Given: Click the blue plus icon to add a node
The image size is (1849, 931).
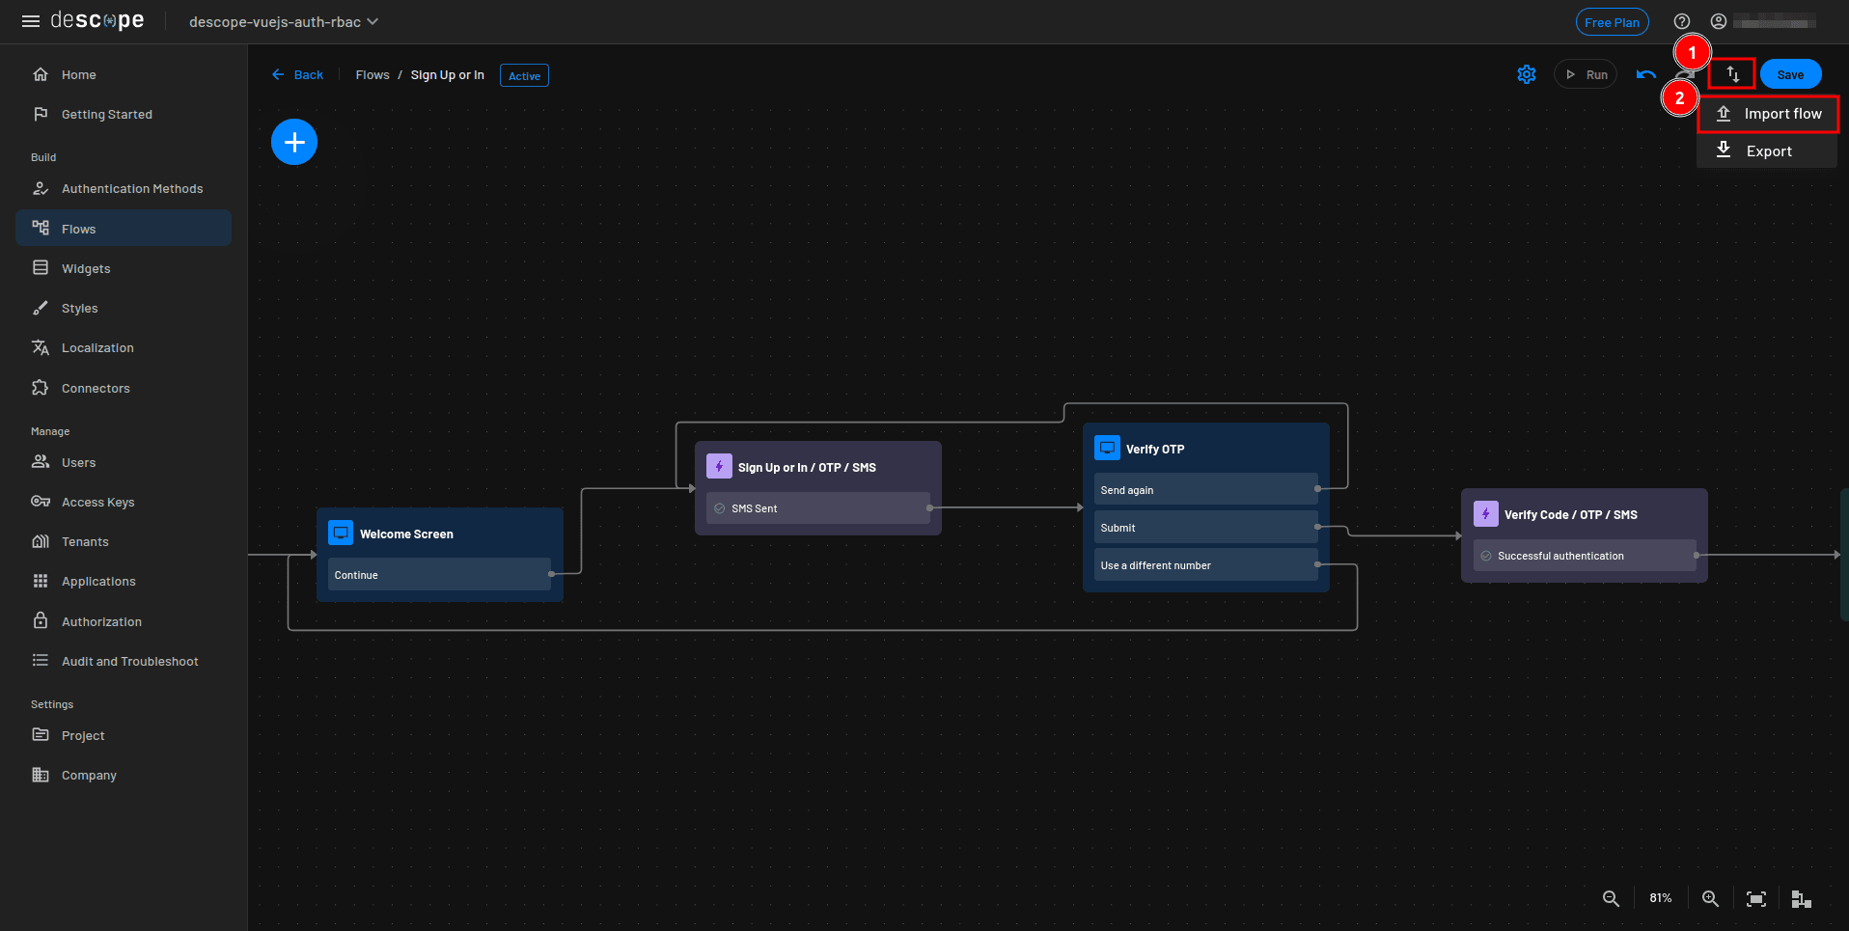Looking at the screenshot, I should point(294,142).
